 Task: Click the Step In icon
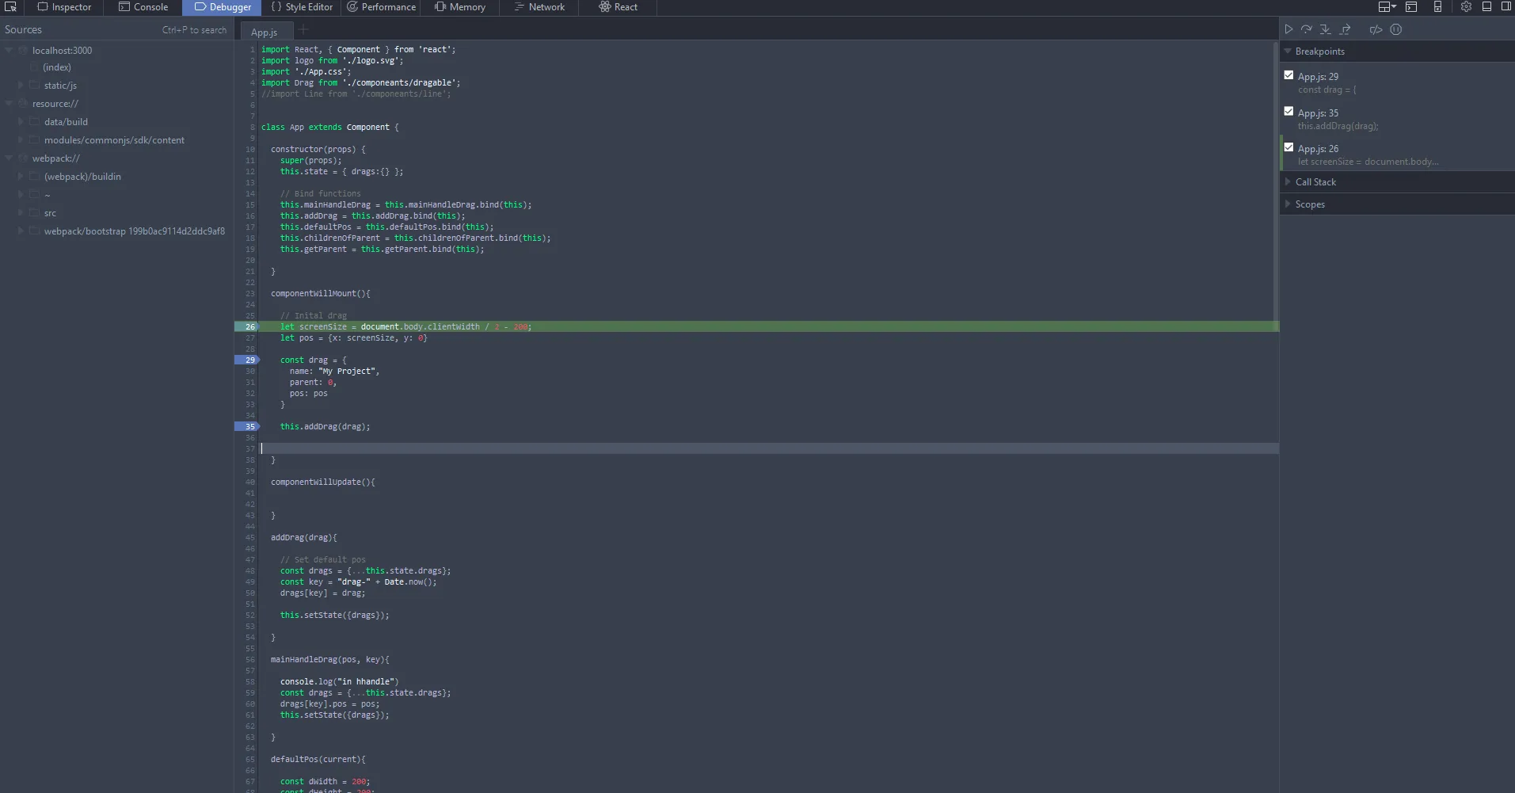coord(1325,29)
